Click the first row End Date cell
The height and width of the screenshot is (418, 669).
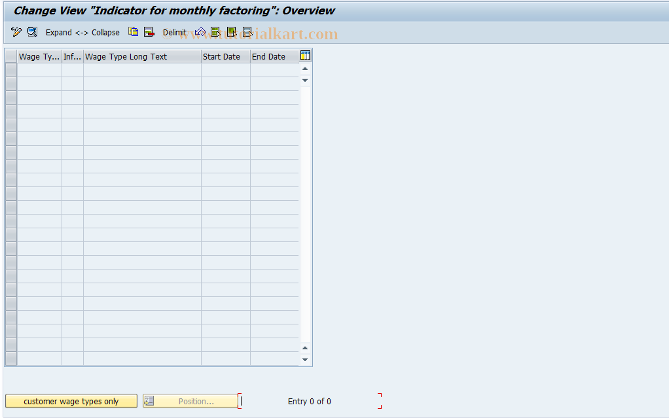coord(274,71)
